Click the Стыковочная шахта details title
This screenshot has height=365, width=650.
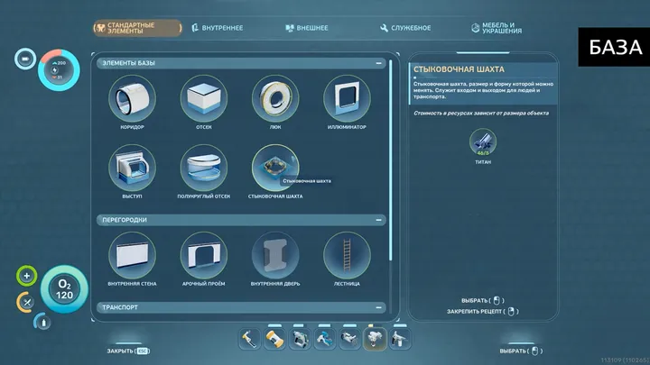[x=459, y=69]
